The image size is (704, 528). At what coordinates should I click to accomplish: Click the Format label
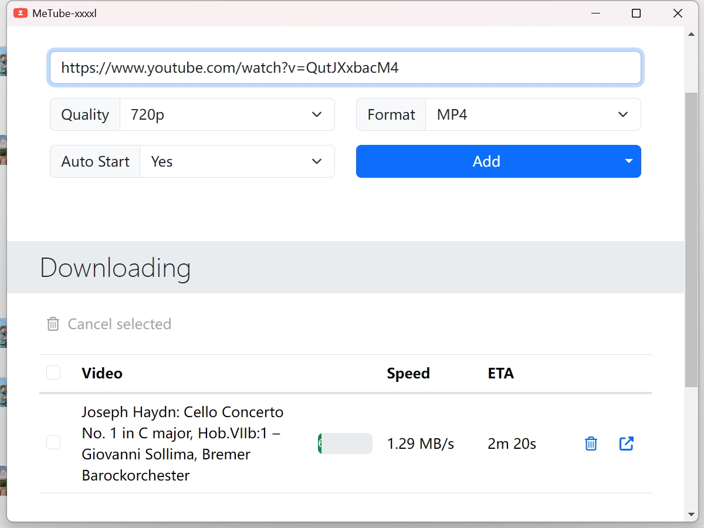391,114
